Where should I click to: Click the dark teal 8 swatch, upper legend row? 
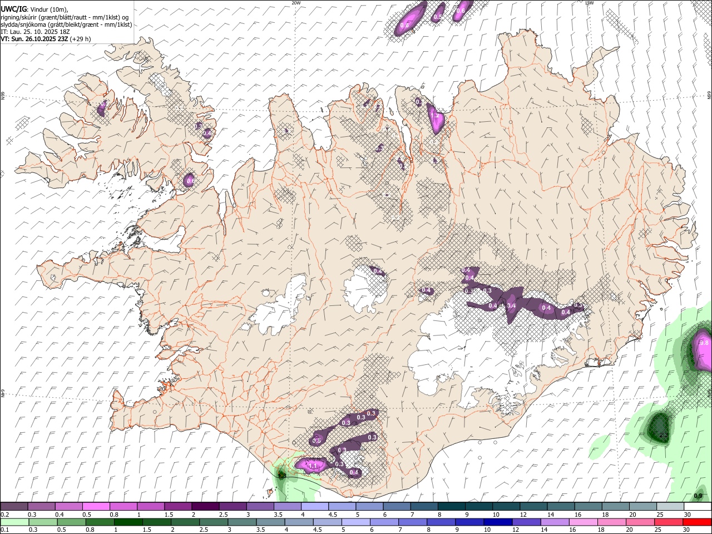click(x=451, y=507)
